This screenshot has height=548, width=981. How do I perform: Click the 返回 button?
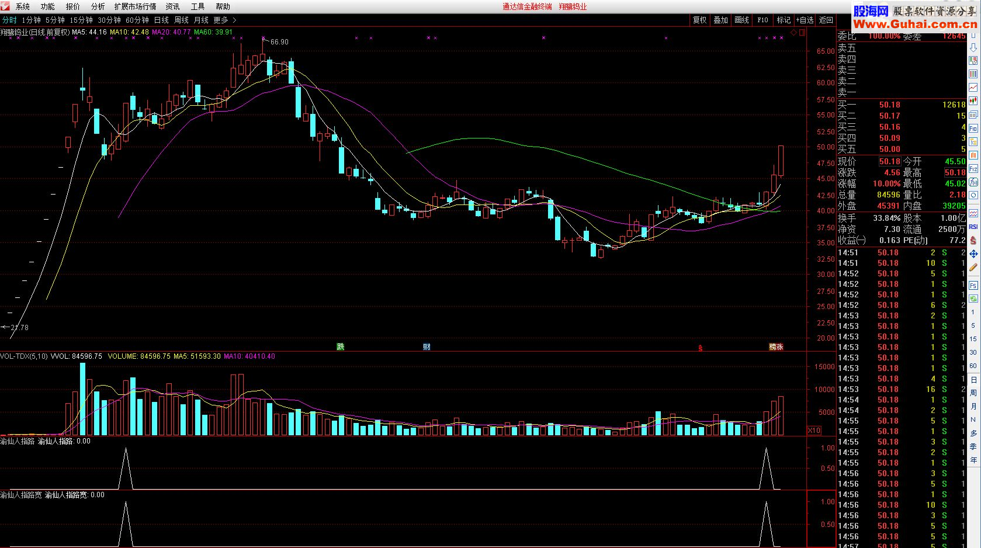point(826,20)
